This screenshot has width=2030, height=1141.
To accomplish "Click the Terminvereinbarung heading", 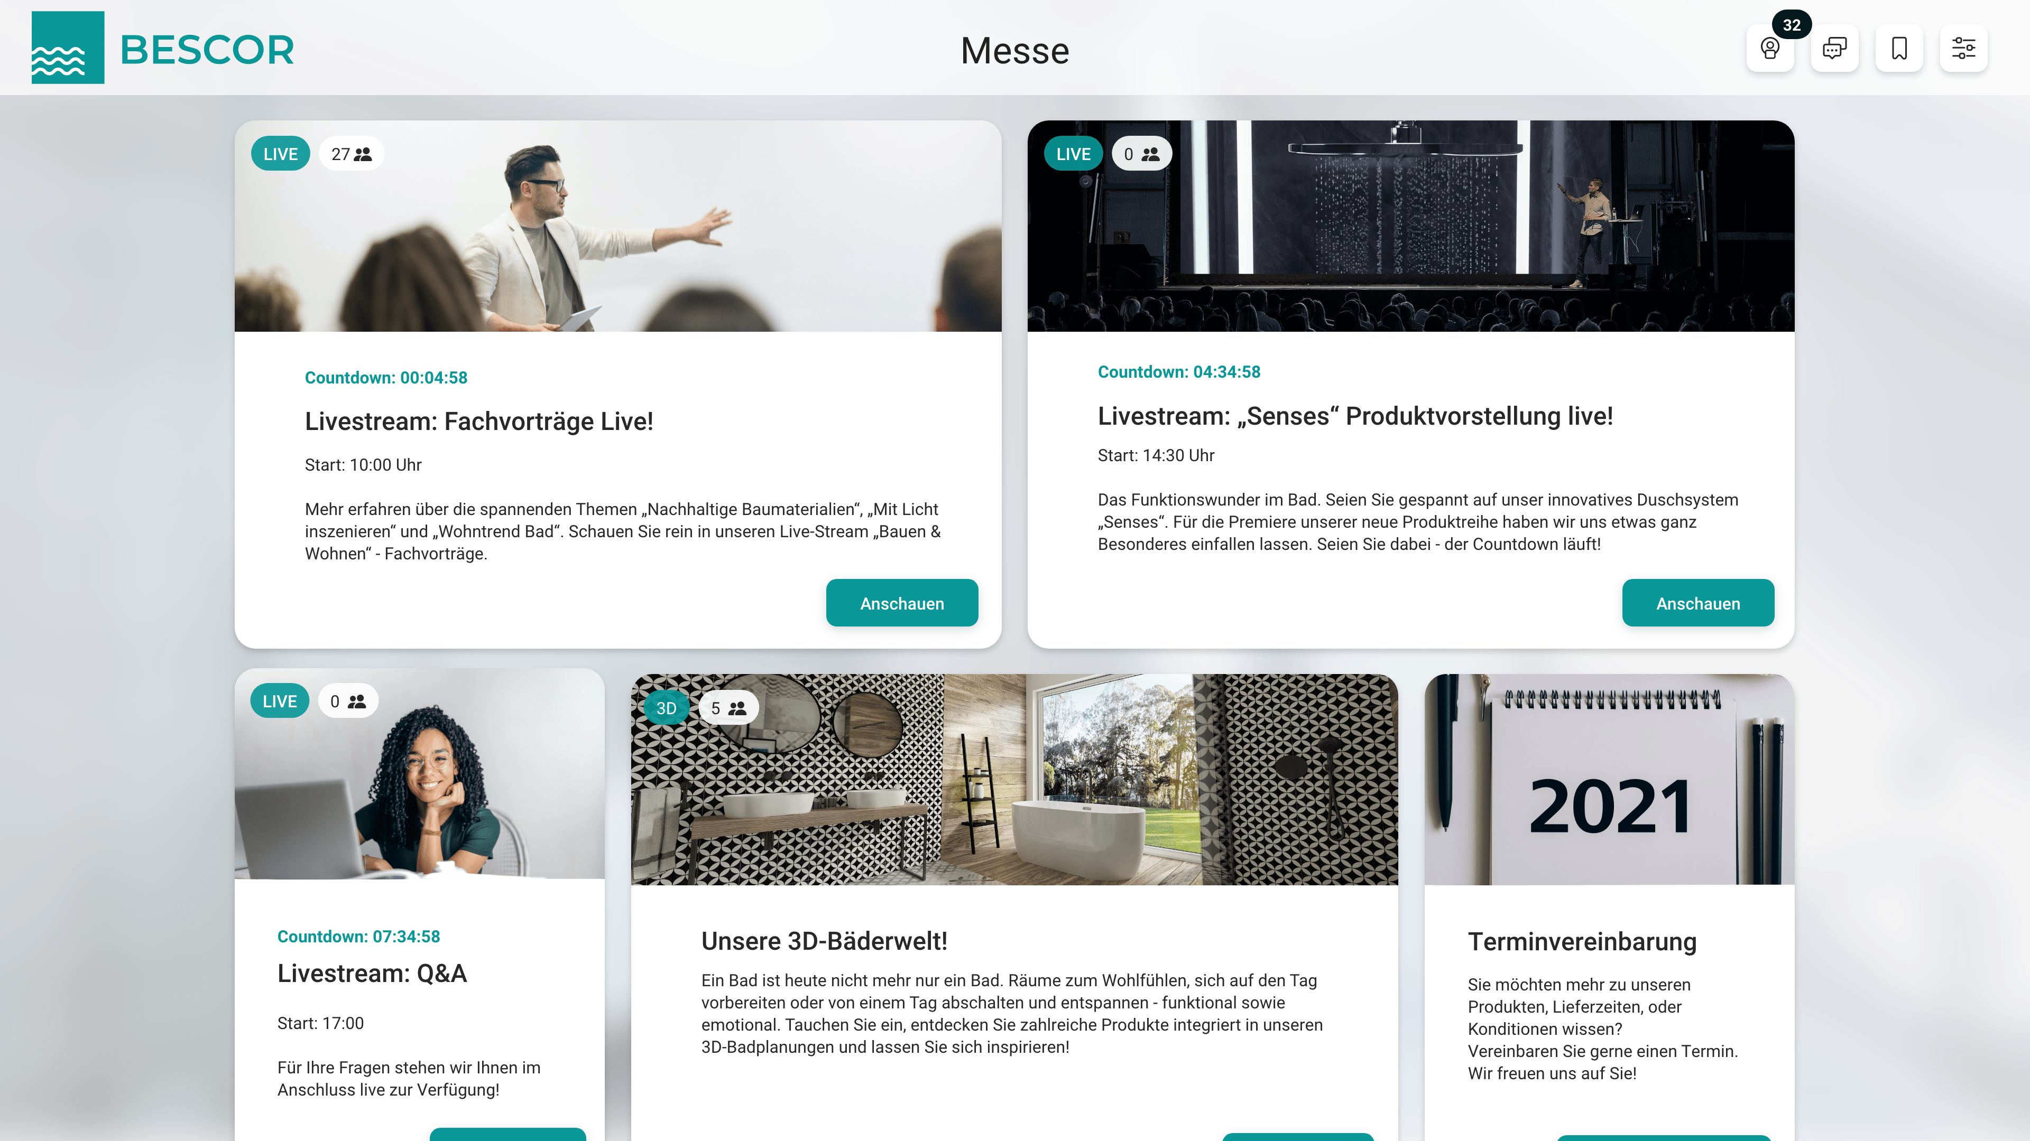I will [1582, 941].
